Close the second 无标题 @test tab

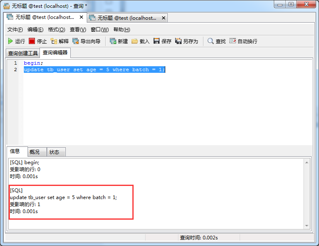pyautogui.click(x=164, y=18)
